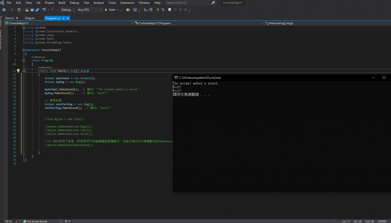
Task: Open the Main(string[] args) member dropdown
Action: click(327, 23)
